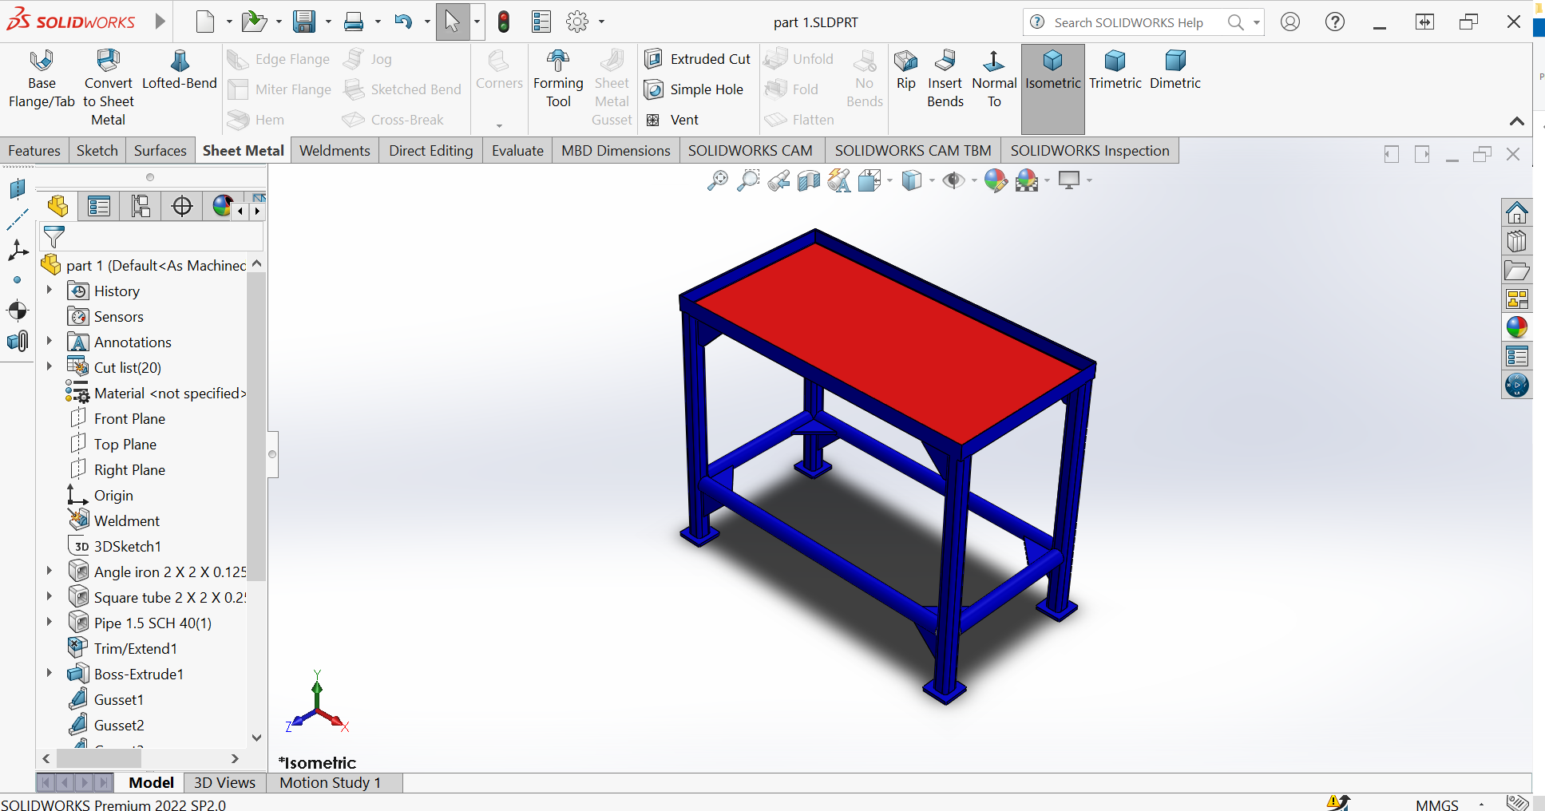Expand the Cut list(20) node
The width and height of the screenshot is (1545, 811).
click(50, 366)
